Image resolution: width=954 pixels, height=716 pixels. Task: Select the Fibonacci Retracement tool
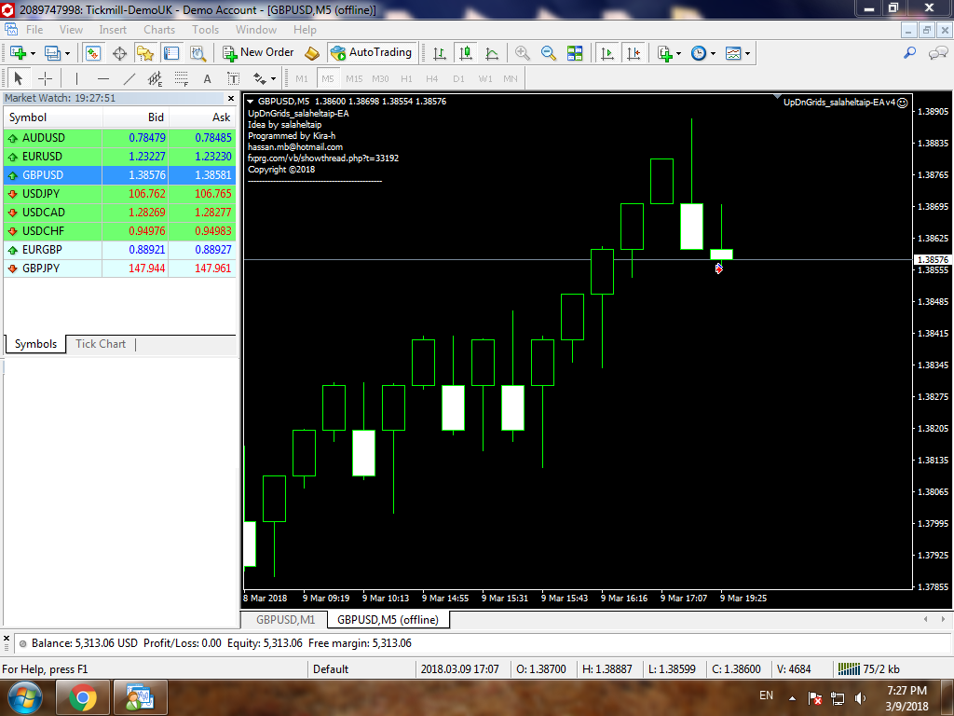coord(181,79)
